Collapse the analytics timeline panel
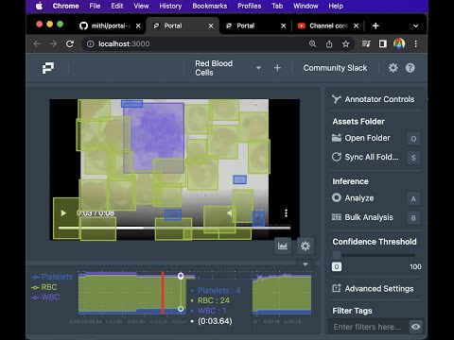 click(306, 264)
